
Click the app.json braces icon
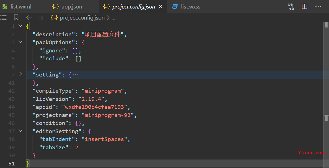(55, 7)
